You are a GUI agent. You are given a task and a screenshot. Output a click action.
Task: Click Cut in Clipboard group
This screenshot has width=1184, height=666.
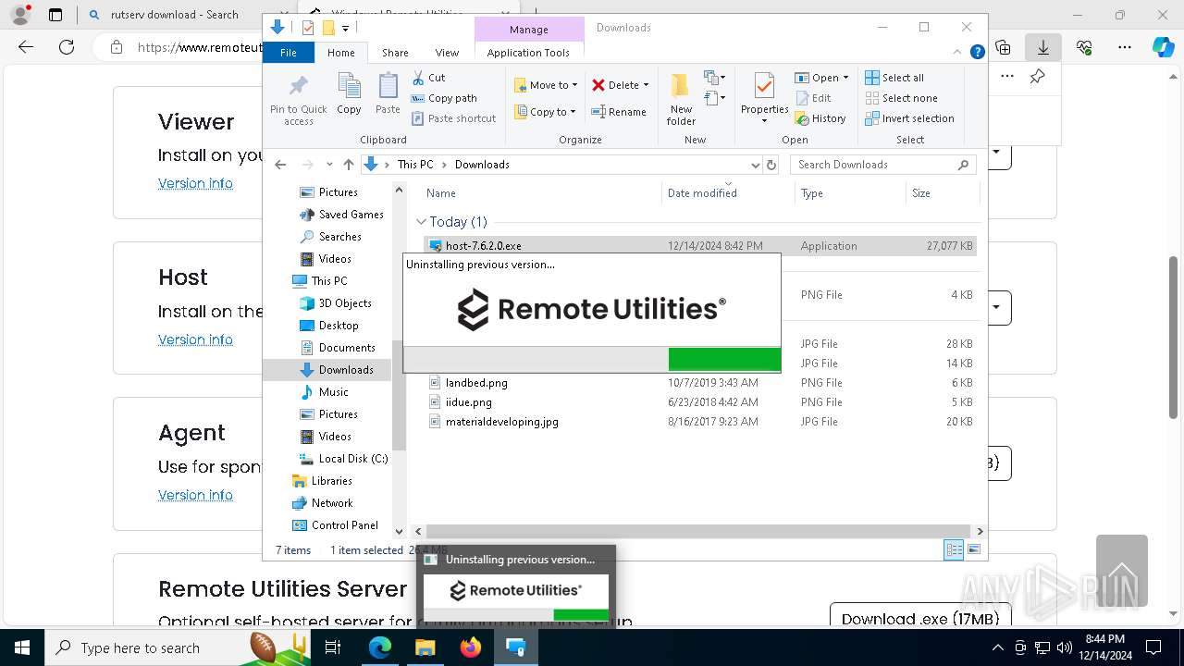click(x=428, y=78)
